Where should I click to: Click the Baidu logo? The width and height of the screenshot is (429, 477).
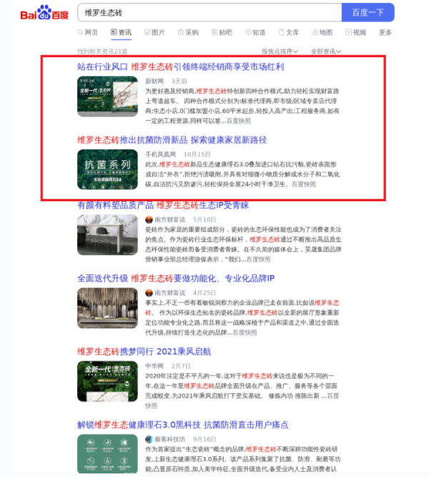coord(44,13)
